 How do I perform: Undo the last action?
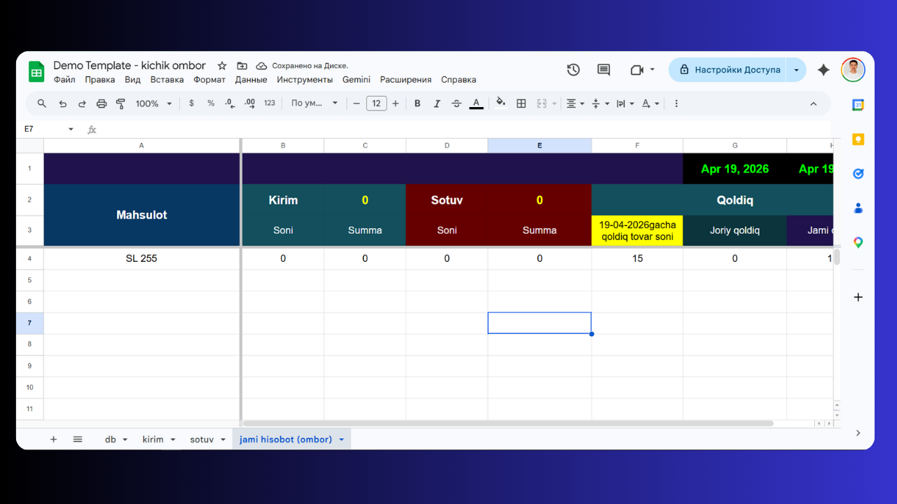click(62, 104)
